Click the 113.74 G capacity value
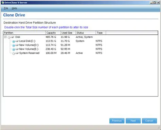 (x=51, y=45)
